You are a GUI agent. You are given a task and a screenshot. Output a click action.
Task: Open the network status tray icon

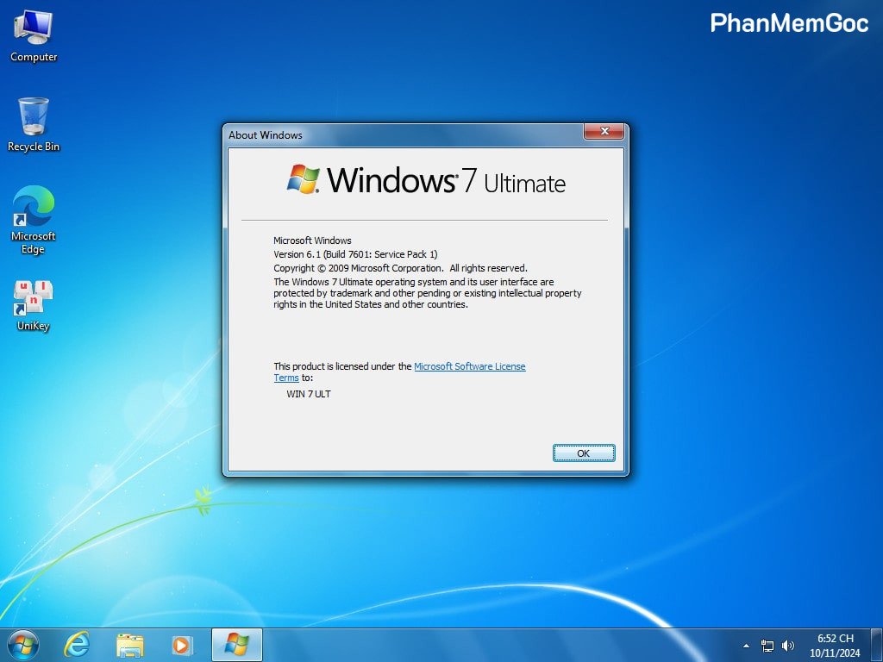pyautogui.click(x=767, y=646)
